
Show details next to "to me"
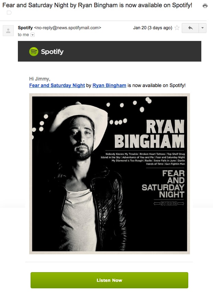tap(33, 35)
